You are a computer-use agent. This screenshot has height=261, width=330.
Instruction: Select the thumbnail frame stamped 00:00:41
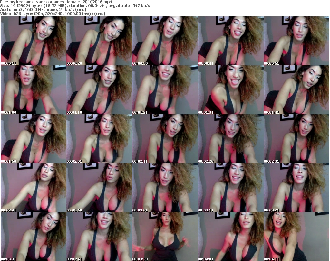[x=231, y=41]
